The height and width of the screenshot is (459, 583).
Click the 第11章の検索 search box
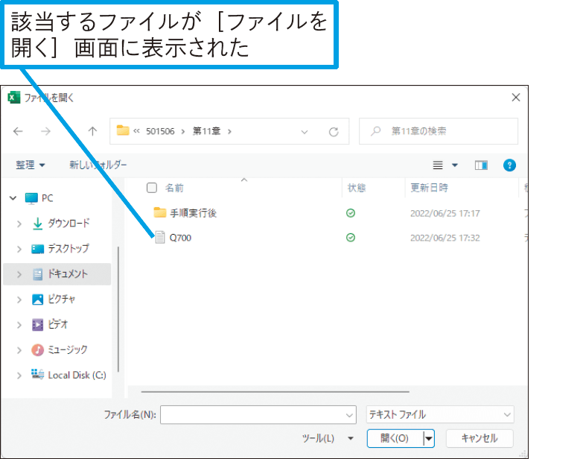pyautogui.click(x=439, y=131)
